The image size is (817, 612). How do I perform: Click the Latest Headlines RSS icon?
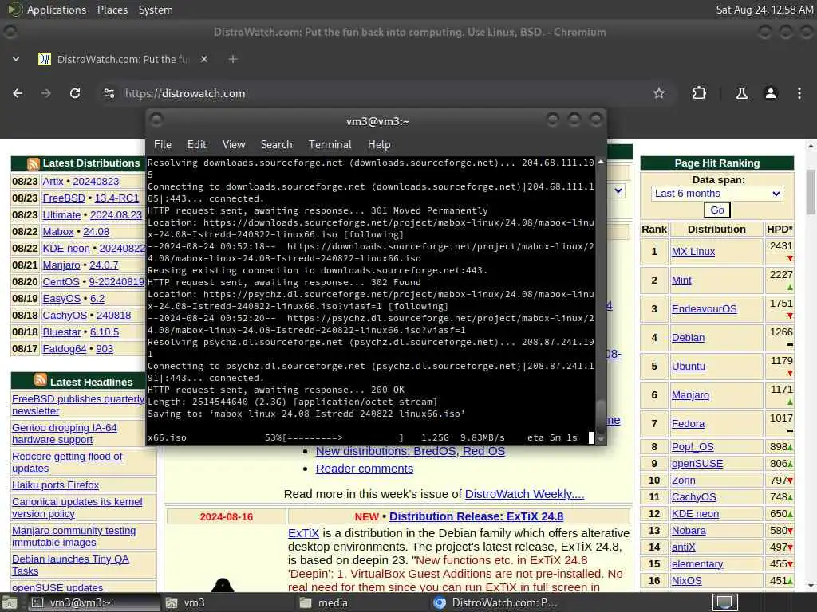click(41, 380)
